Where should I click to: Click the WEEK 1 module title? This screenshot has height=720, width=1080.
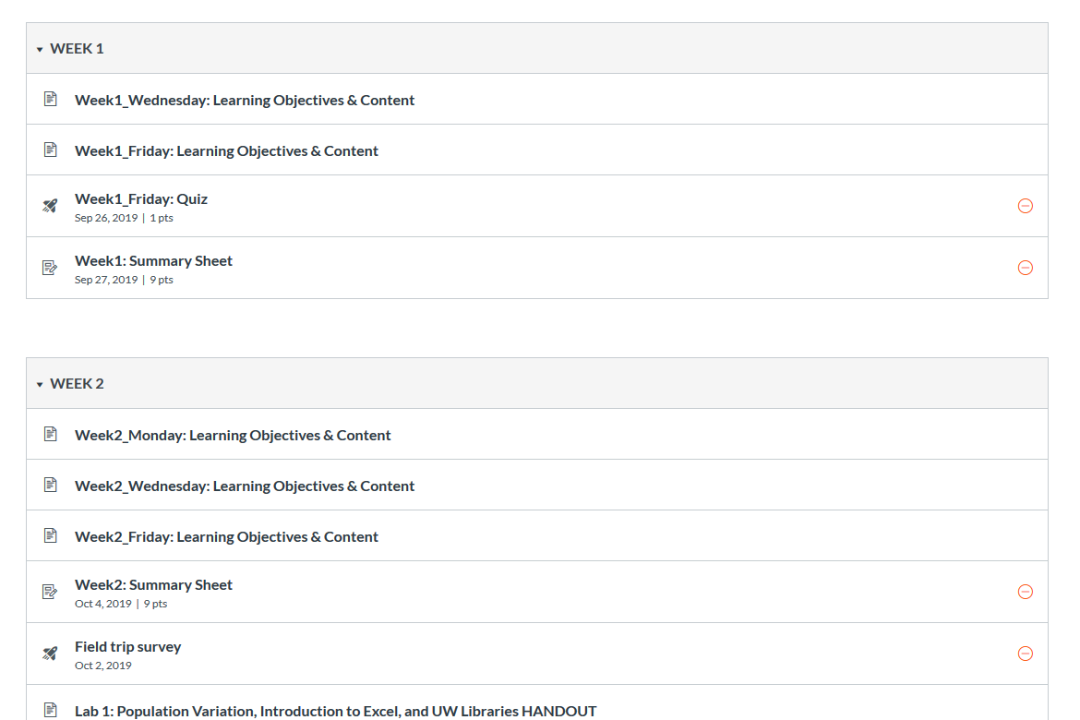pos(78,49)
